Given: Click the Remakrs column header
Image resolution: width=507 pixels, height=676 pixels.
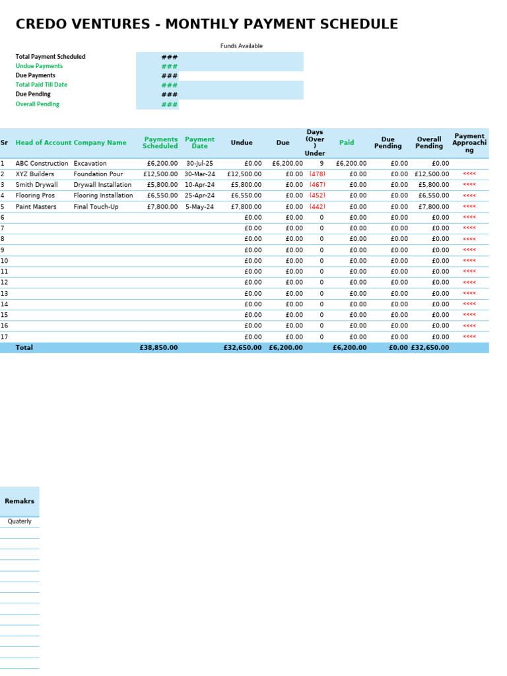Looking at the screenshot, I should 19,501.
